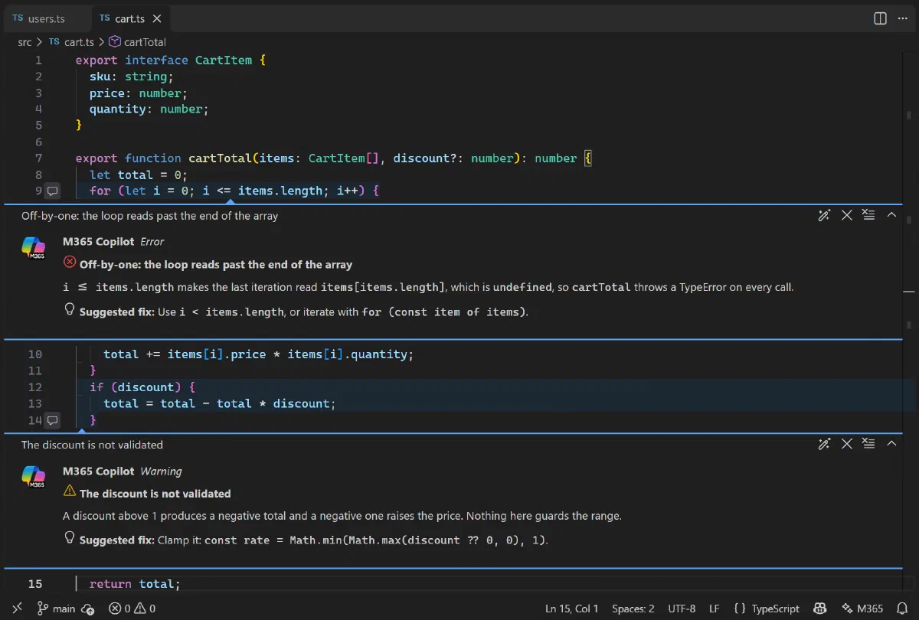The height and width of the screenshot is (620, 919).
Task: Click the 'M365 Copilot Error' author label
Action: (113, 241)
